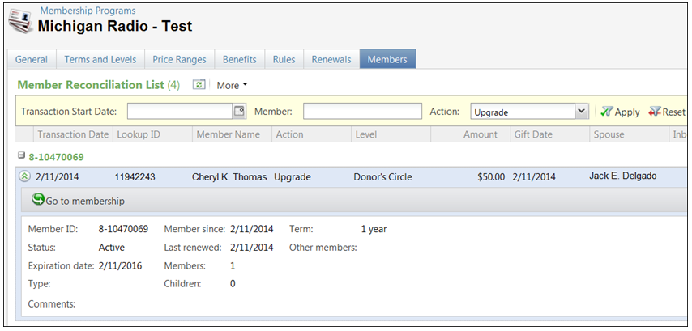
Task: Click the Donor's Circle level cell
Action: pyautogui.click(x=382, y=177)
